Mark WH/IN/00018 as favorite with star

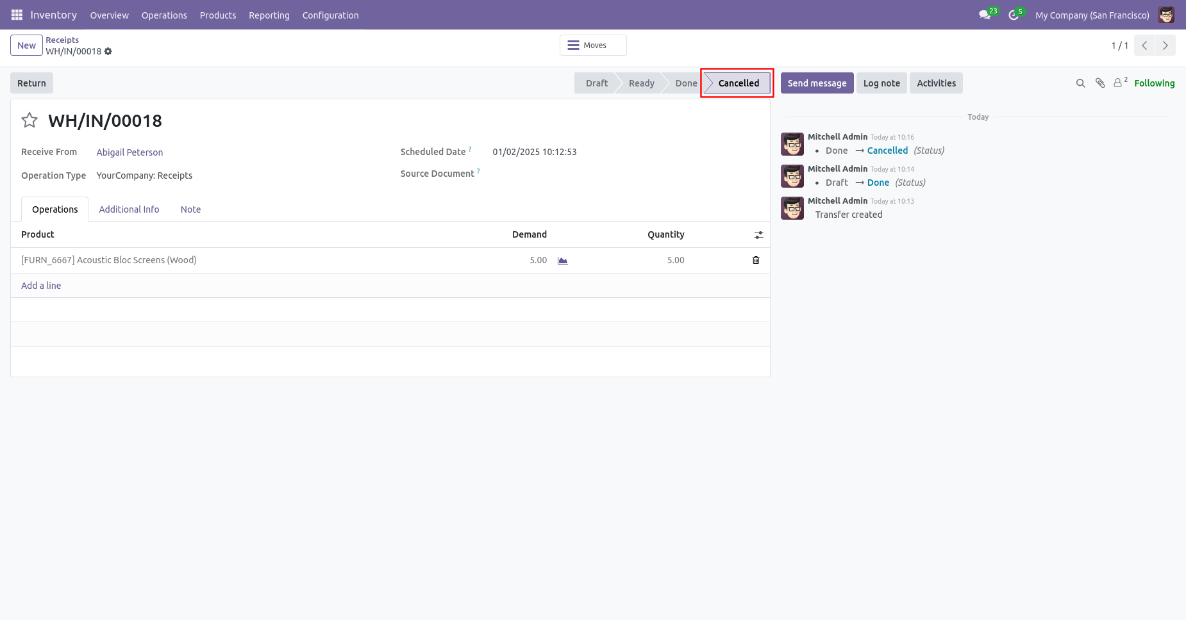[29, 120]
